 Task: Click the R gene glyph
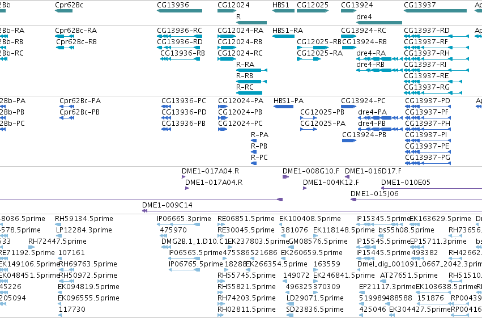click(251, 23)
